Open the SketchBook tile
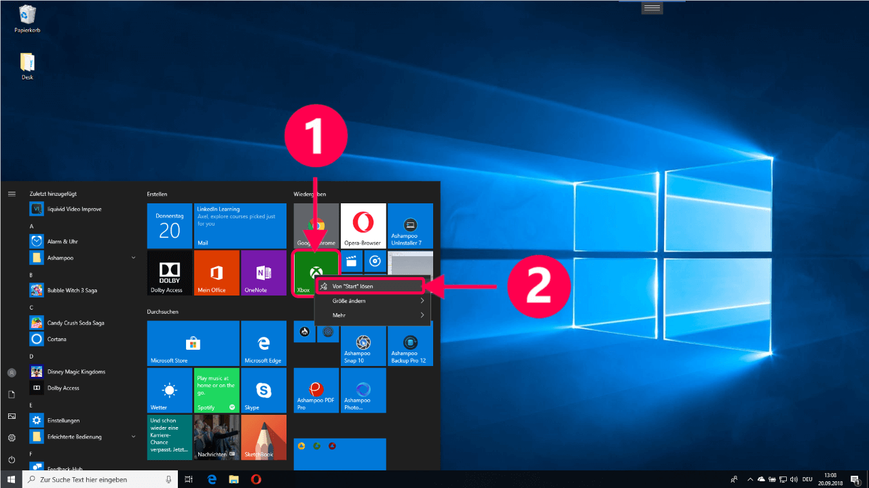The image size is (869, 488). coord(263,437)
